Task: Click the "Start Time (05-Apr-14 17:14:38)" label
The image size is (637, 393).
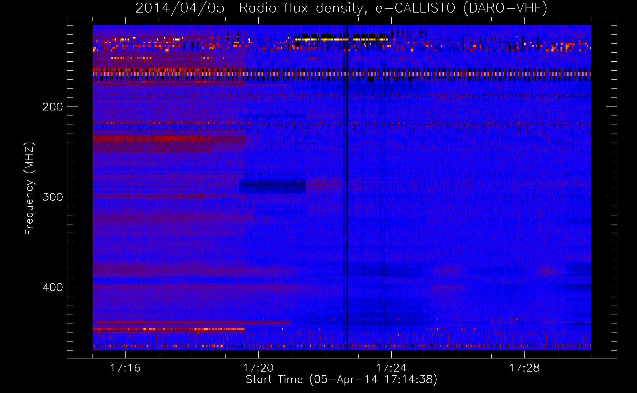Action: [341, 380]
